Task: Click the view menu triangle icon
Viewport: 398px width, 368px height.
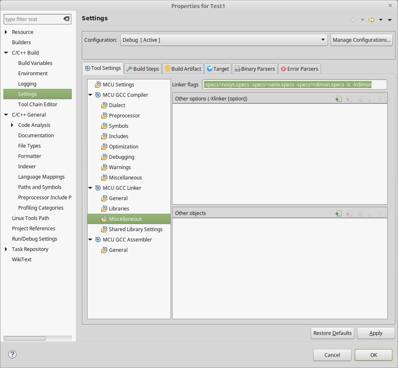Action: [x=389, y=20]
